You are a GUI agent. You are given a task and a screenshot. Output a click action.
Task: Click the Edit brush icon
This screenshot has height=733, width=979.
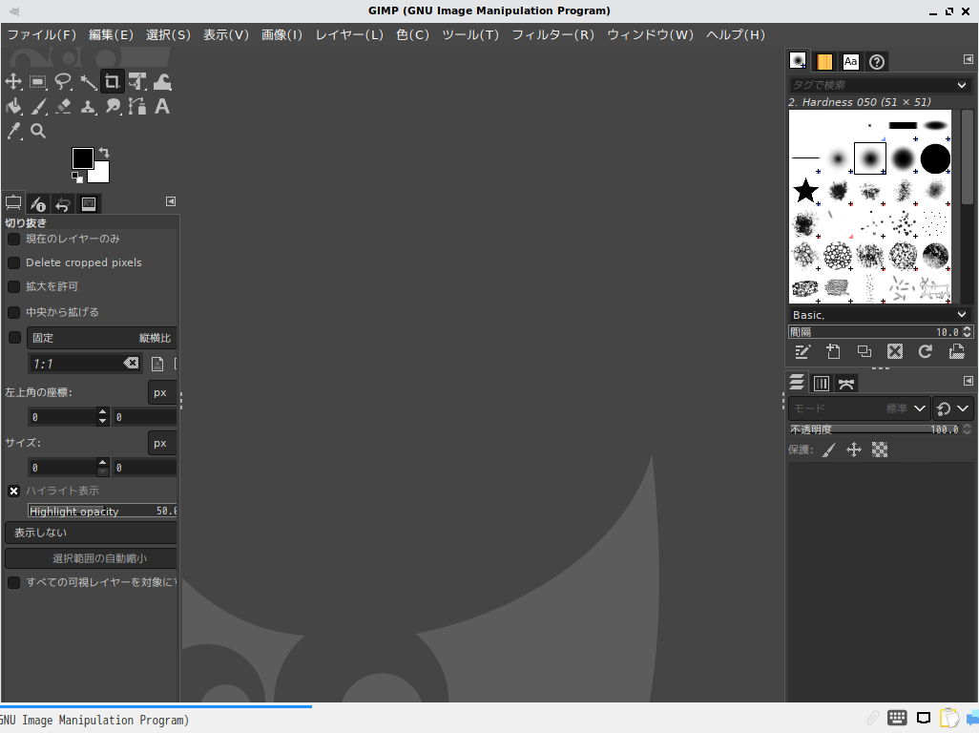[802, 351]
